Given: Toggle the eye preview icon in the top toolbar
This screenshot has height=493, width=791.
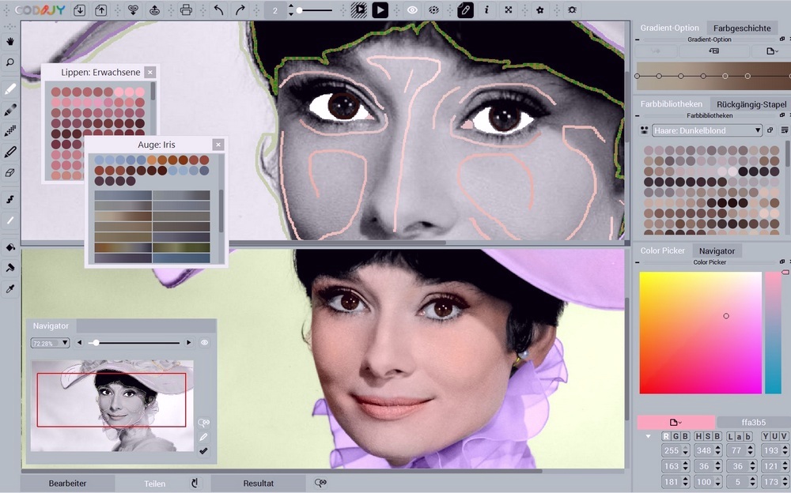Looking at the screenshot, I should tap(412, 9).
